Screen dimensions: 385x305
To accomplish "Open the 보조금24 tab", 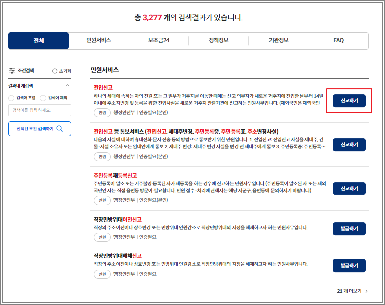I will tap(159, 40).
